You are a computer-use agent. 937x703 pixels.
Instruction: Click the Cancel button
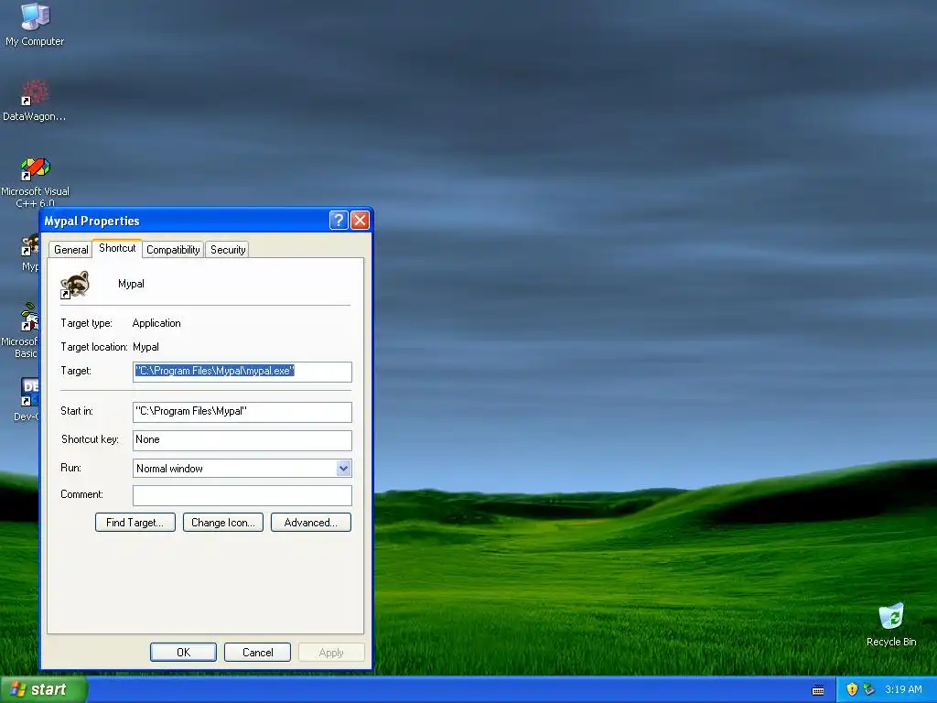pos(257,652)
